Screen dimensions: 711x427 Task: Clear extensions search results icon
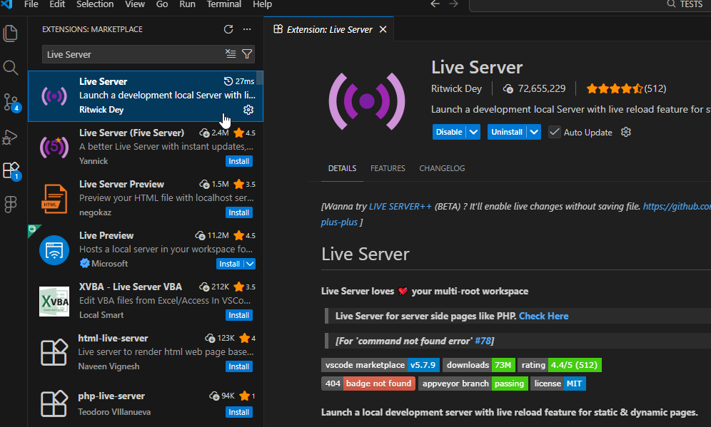click(x=231, y=54)
